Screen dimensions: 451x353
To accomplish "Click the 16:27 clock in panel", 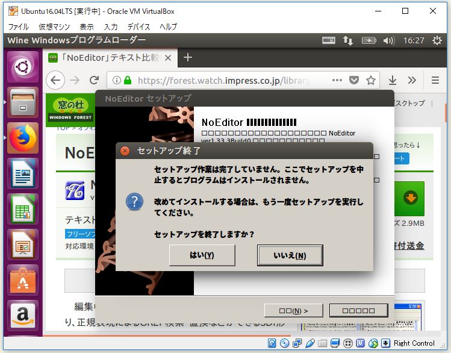I will 414,40.
